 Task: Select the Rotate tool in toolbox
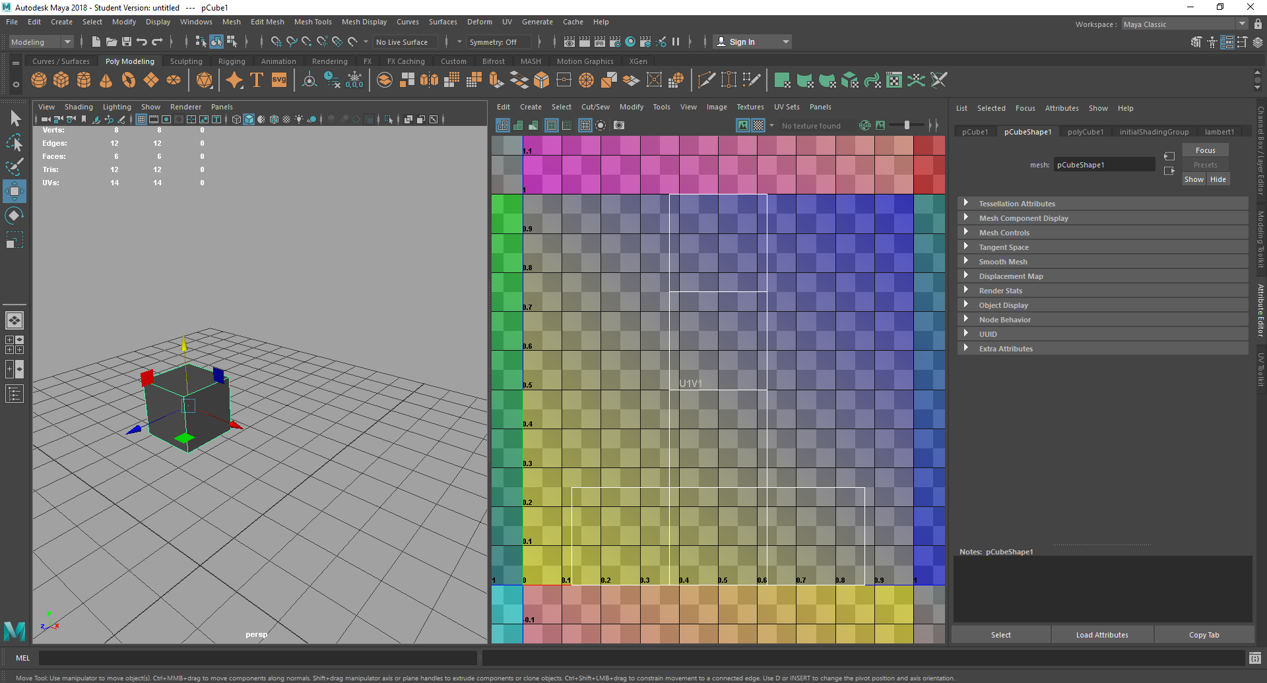pyautogui.click(x=15, y=216)
